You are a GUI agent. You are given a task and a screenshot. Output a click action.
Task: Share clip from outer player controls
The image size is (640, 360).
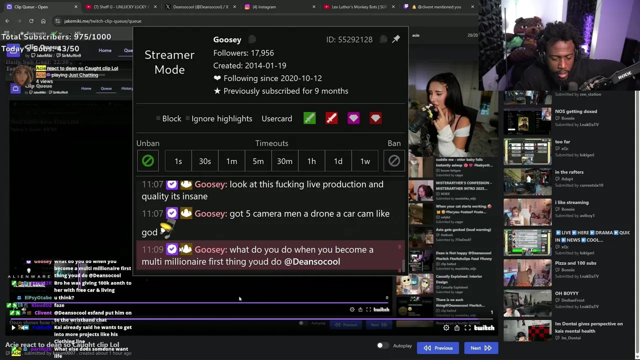(456, 328)
